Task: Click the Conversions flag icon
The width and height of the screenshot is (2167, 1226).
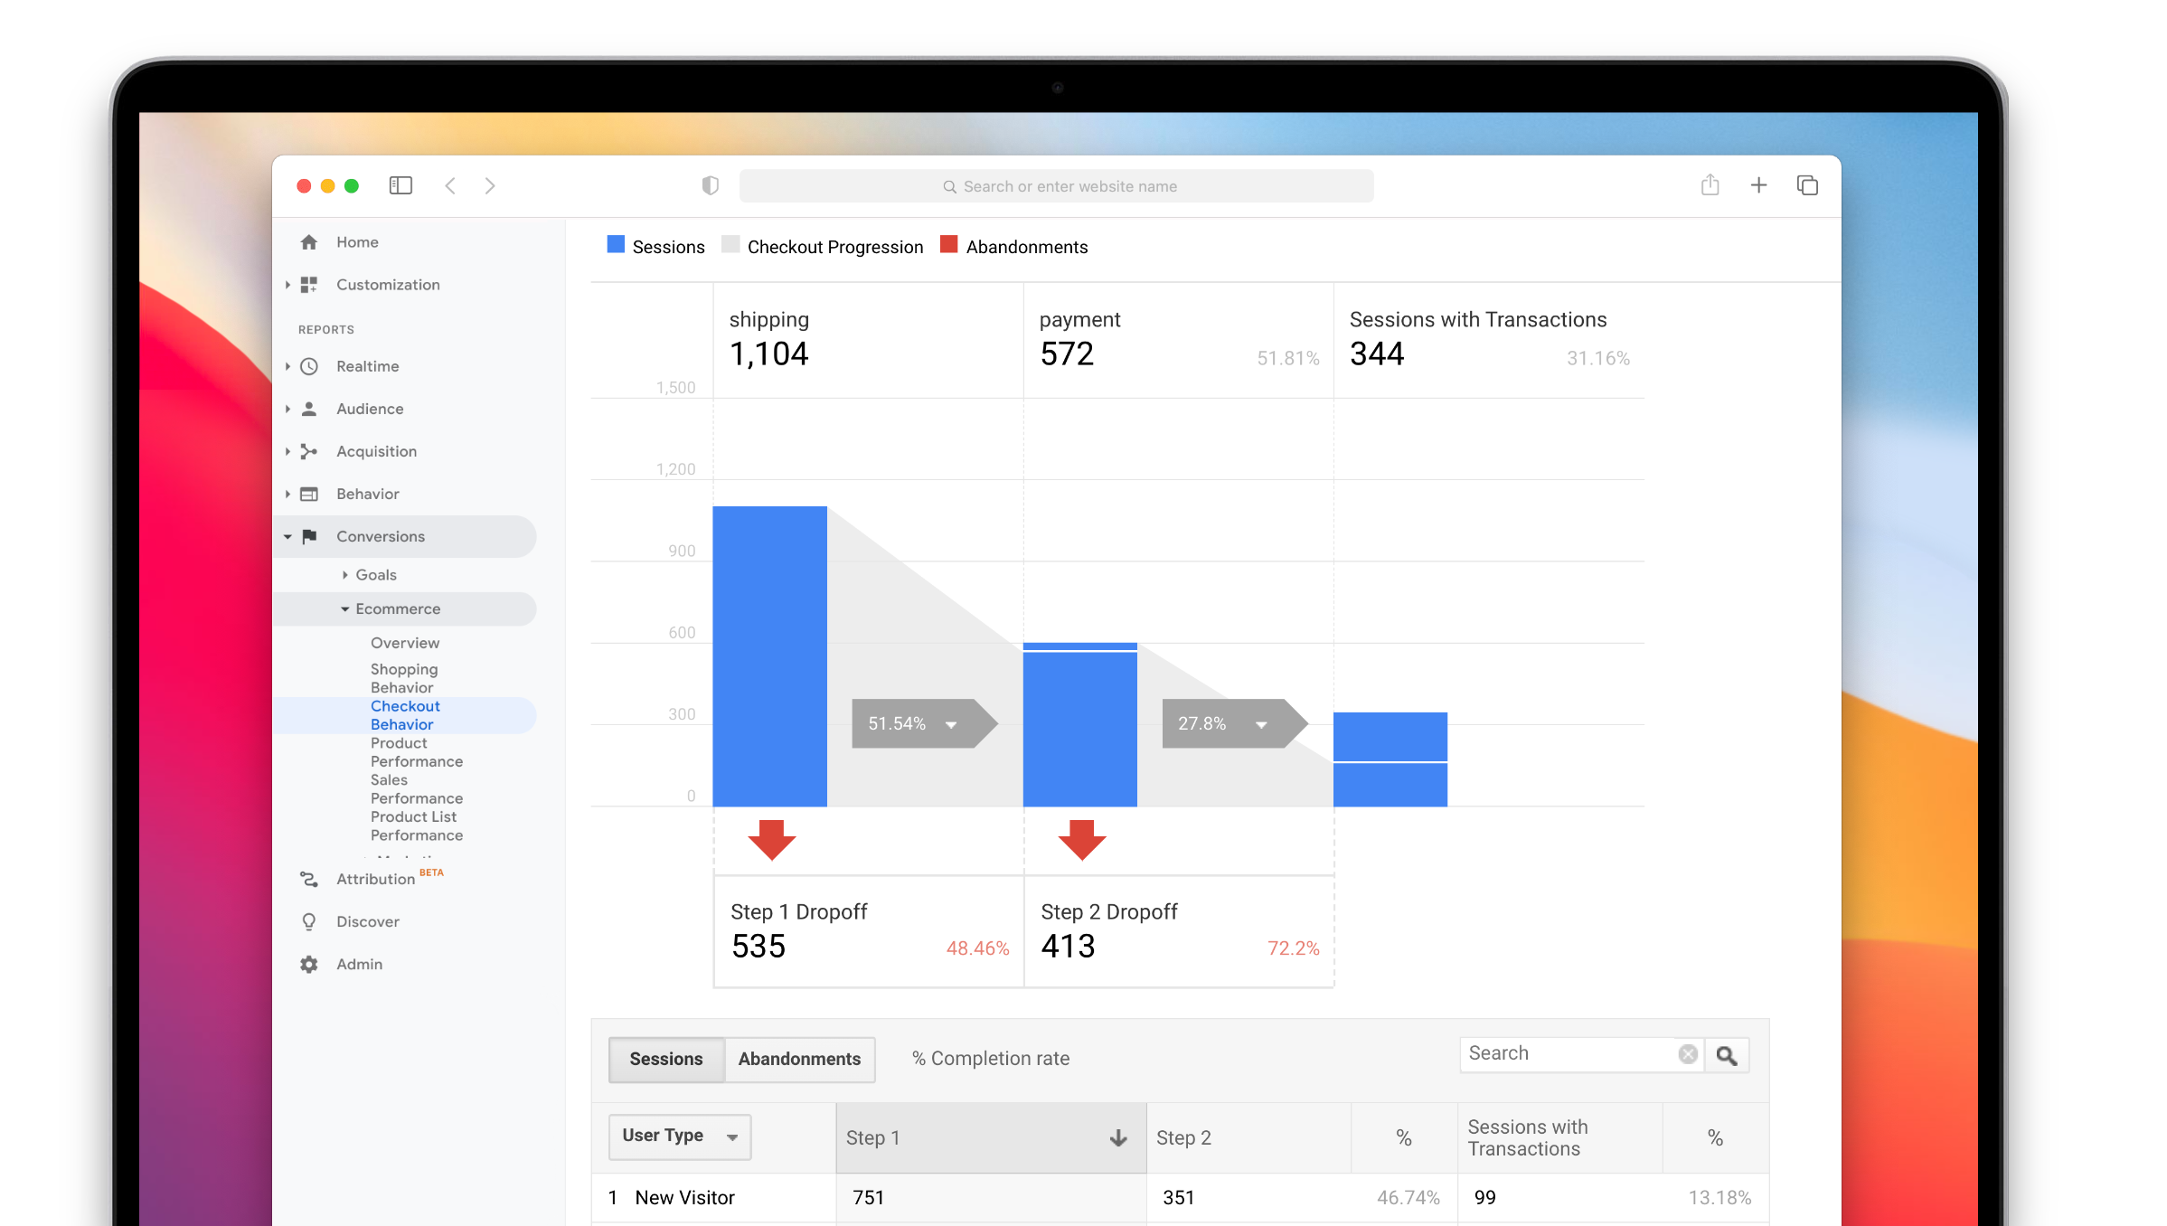Action: [309, 536]
